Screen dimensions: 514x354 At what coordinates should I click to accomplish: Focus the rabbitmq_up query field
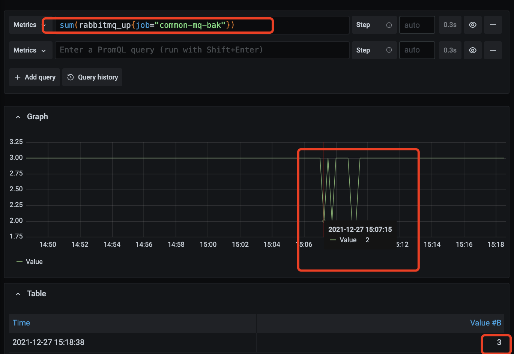202,25
